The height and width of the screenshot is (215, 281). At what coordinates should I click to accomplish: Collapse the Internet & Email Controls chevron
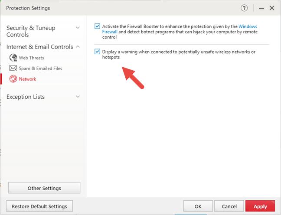[x=78, y=46]
